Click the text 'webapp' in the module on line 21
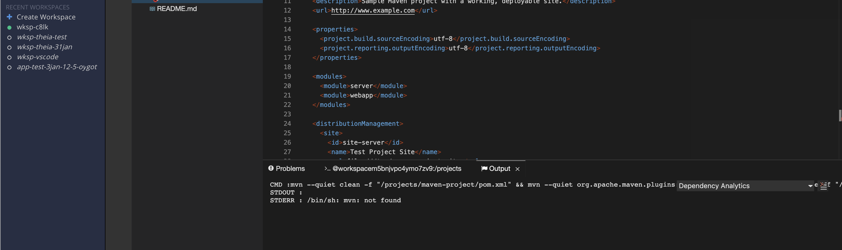Screen dimensions: 842x250 pyautogui.click(x=361, y=95)
